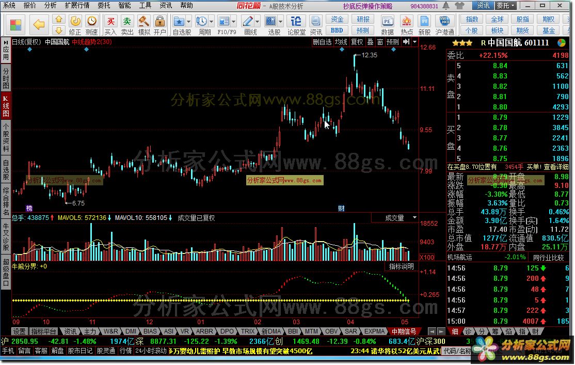
Task: Open the 自选股 star folder icon
Action: [179, 21]
